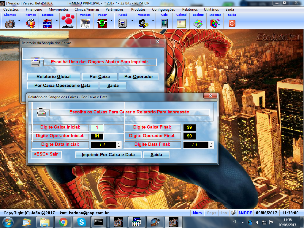Expand Estoque toolbar dropdown arrow

57,20
